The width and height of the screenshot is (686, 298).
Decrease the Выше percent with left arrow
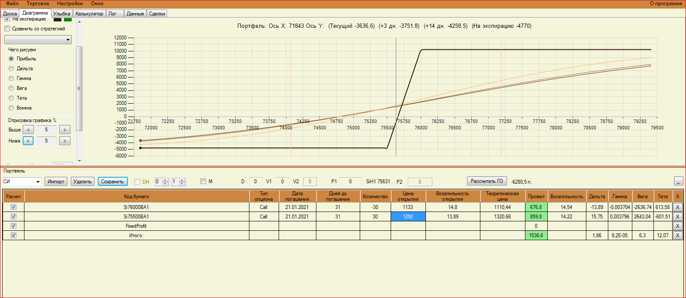pos(28,130)
